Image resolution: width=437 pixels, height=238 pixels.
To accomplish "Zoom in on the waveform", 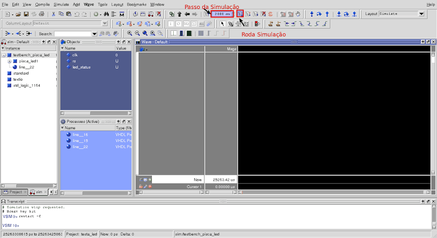I will (x=130, y=33).
